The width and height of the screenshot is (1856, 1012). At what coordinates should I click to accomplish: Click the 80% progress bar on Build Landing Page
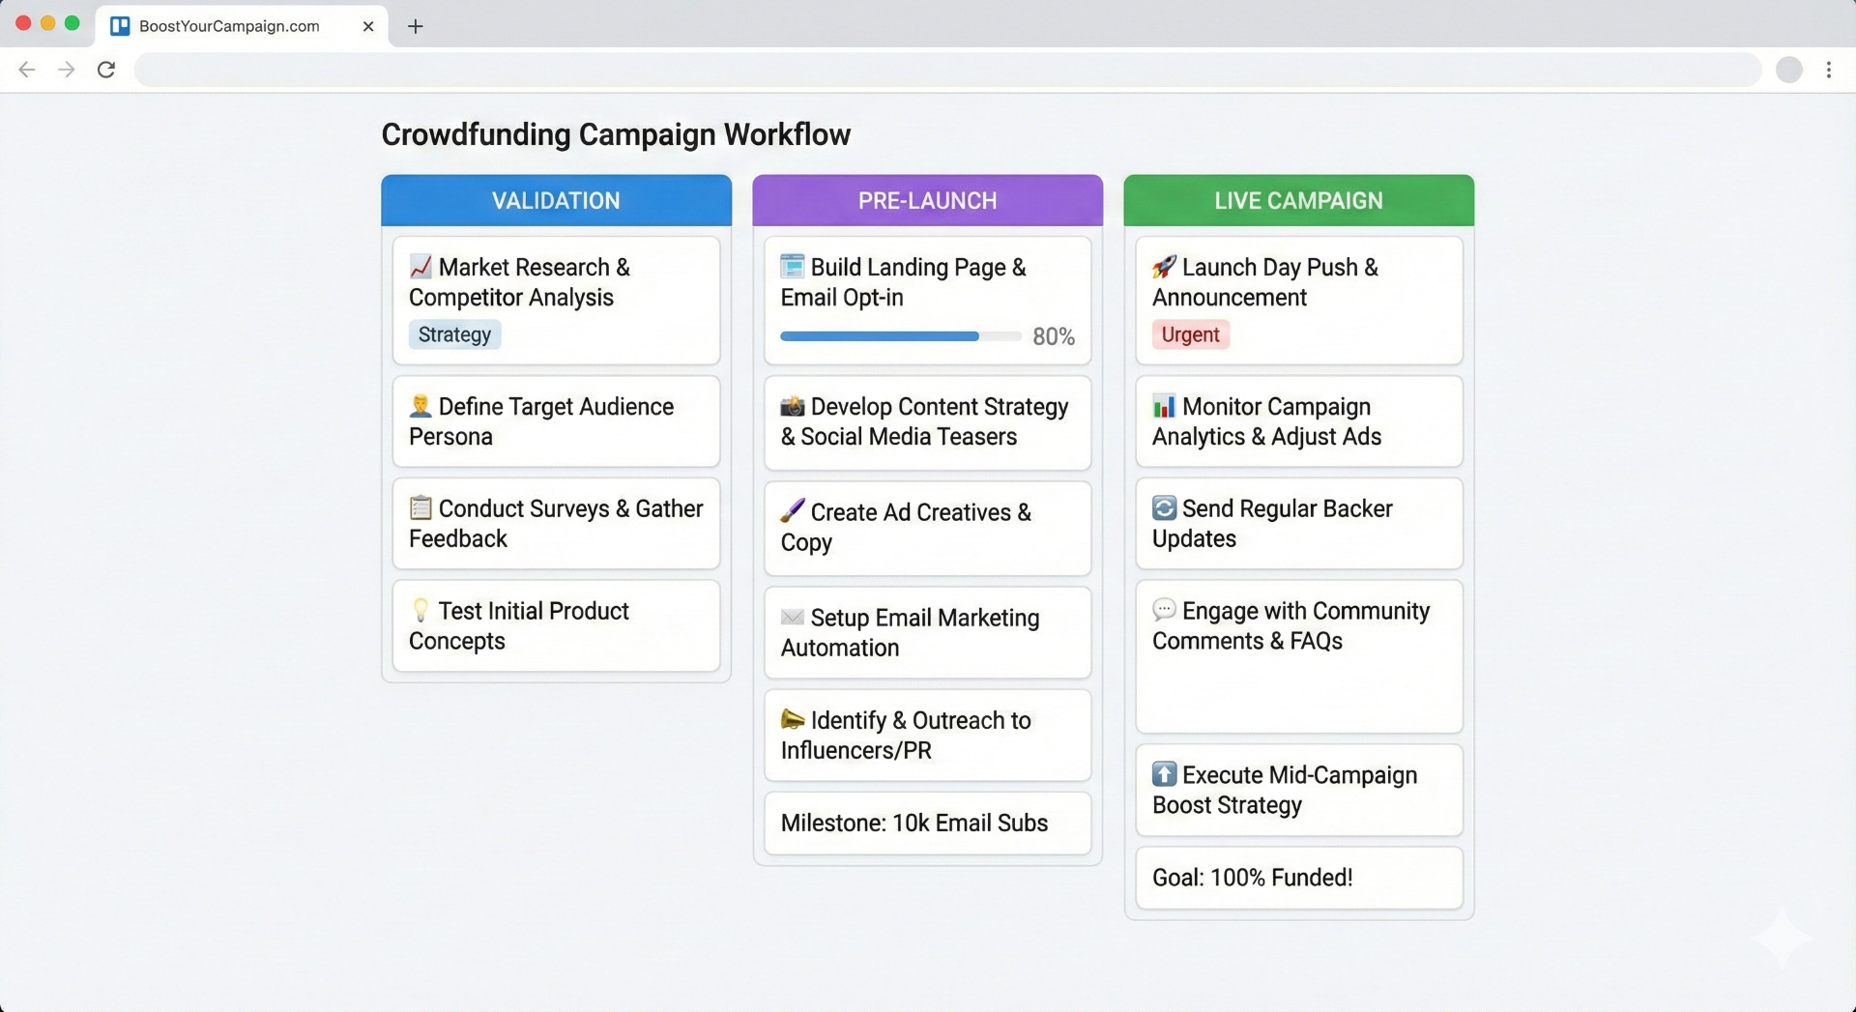(x=900, y=336)
